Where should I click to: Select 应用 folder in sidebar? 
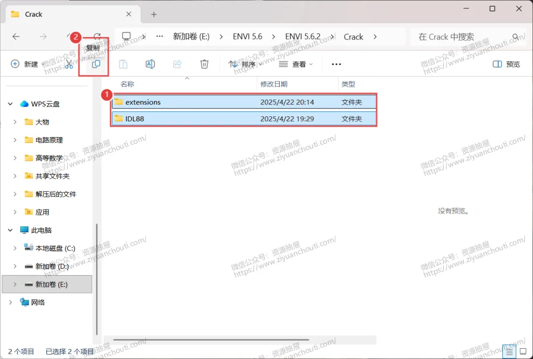tap(37, 212)
